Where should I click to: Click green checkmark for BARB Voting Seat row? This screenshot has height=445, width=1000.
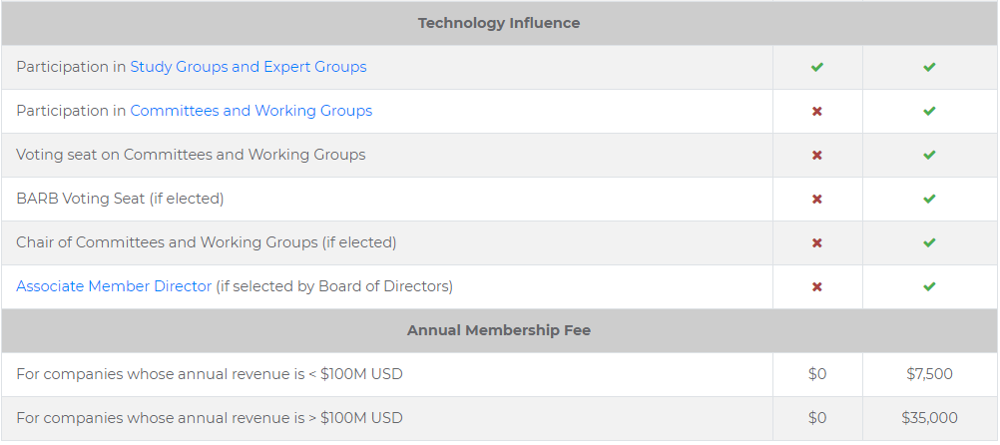click(x=929, y=199)
